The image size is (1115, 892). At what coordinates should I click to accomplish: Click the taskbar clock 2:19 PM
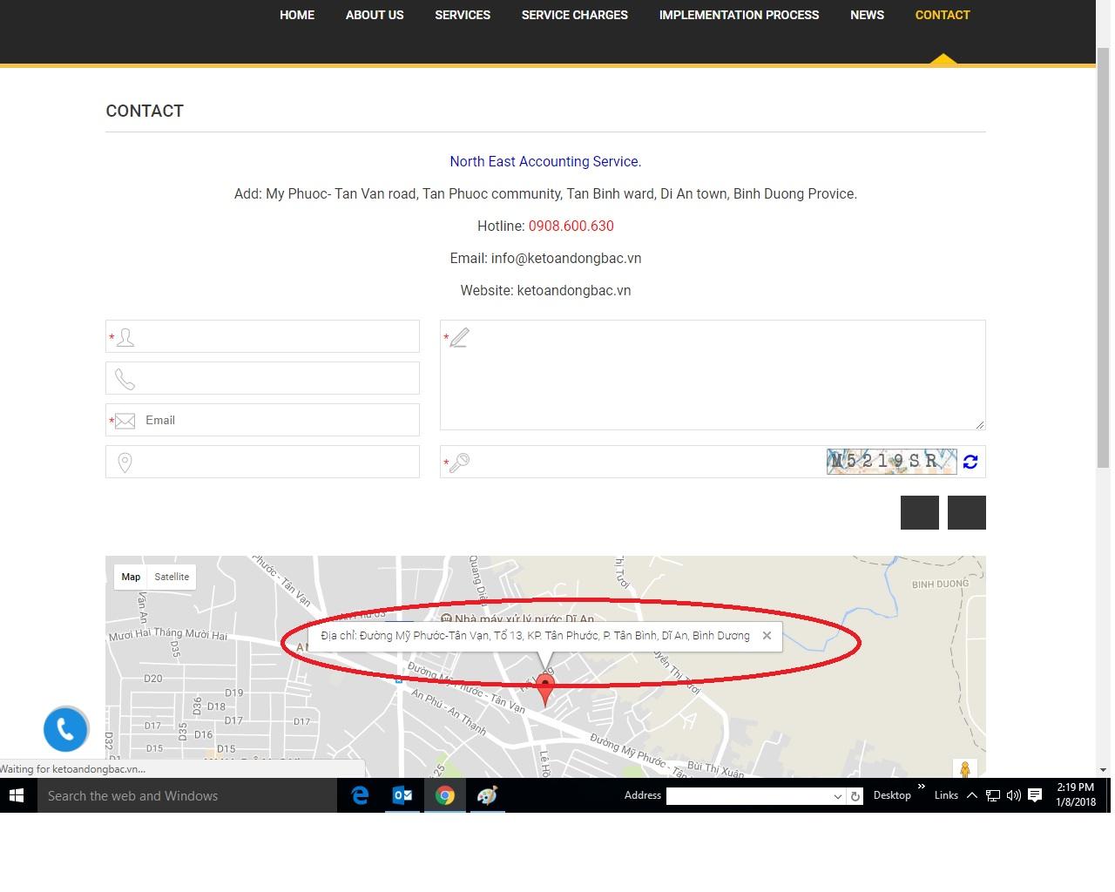(1076, 787)
